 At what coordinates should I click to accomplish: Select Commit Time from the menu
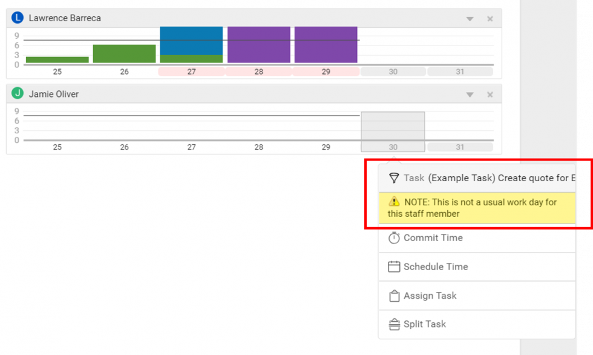pos(433,238)
